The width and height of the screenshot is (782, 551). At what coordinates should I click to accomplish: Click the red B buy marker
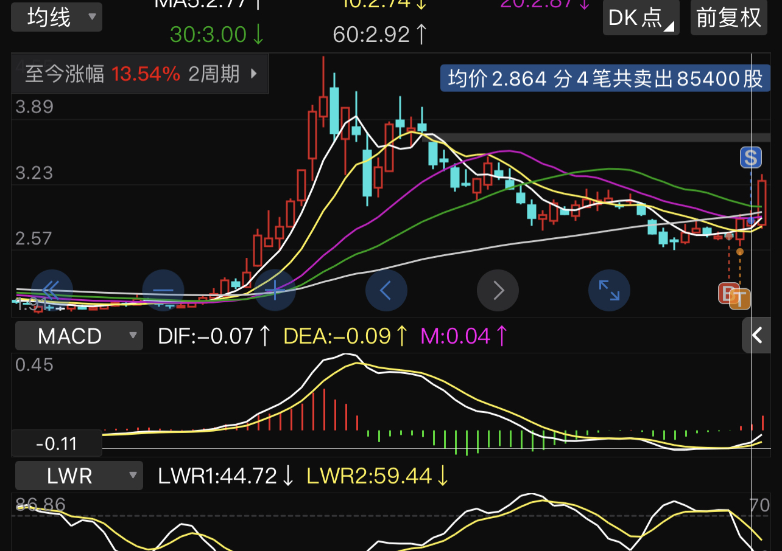tap(728, 293)
